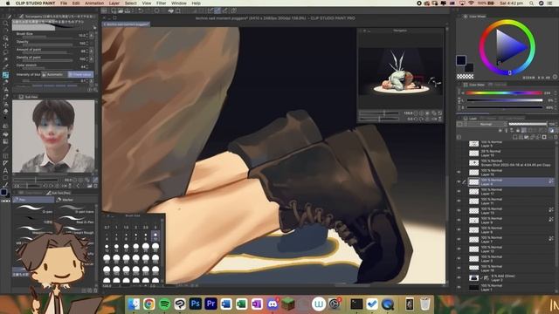Screen dimensions: 559x314
Task: Select the Auto select wand tool
Action: (x=5, y=60)
